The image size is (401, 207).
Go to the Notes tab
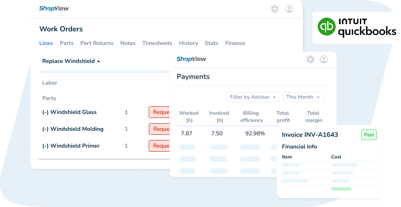click(x=128, y=43)
